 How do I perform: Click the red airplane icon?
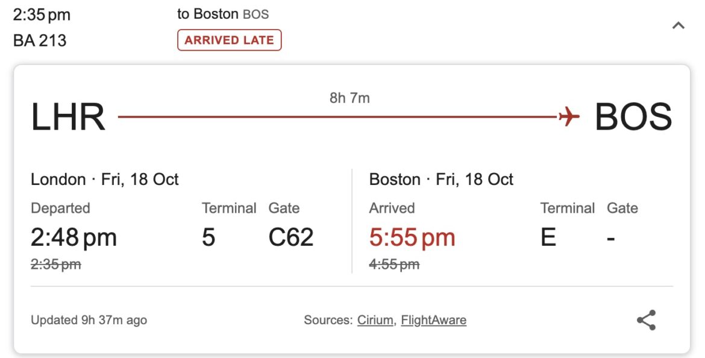point(568,116)
